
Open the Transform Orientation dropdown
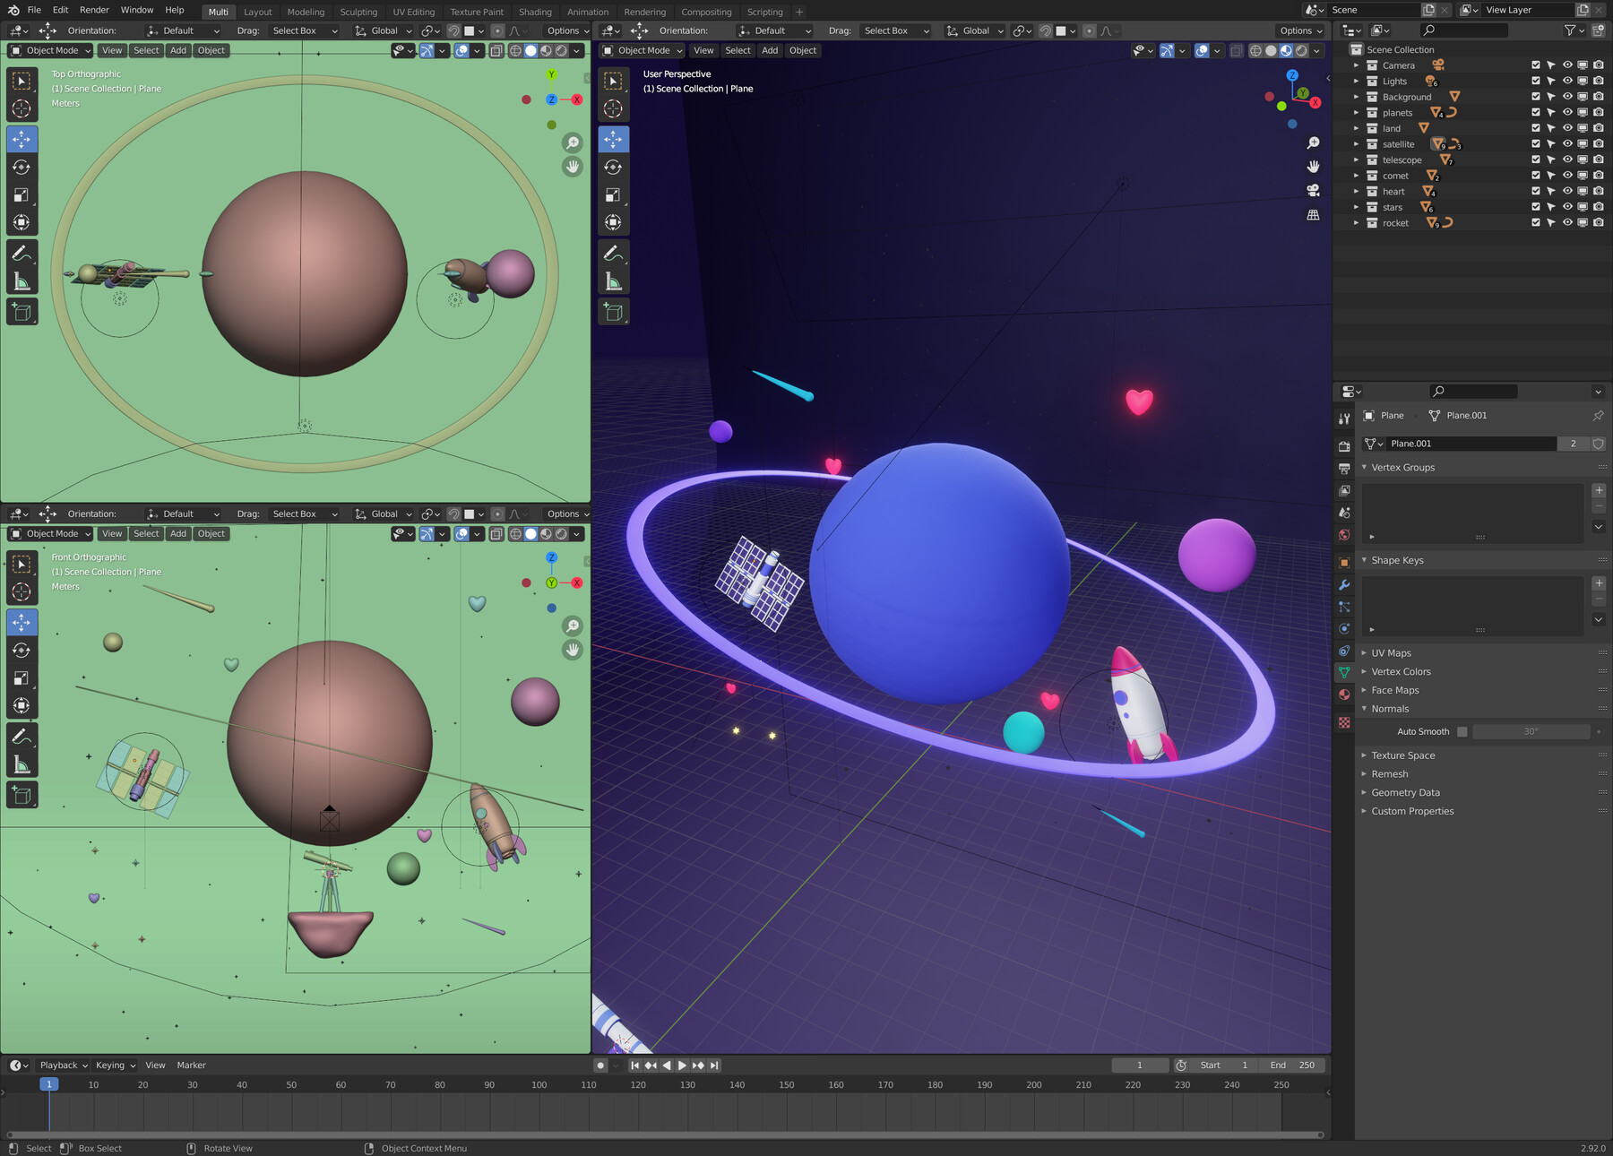(973, 30)
